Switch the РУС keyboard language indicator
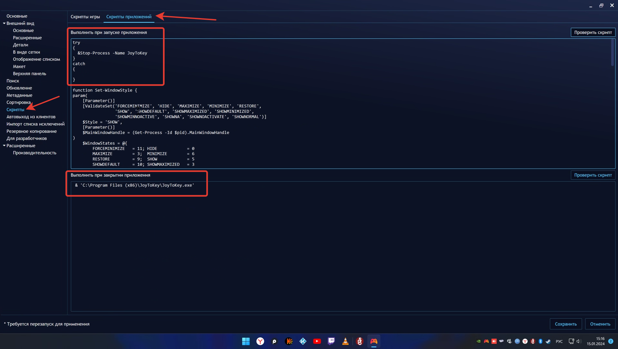The image size is (618, 349). 559,342
